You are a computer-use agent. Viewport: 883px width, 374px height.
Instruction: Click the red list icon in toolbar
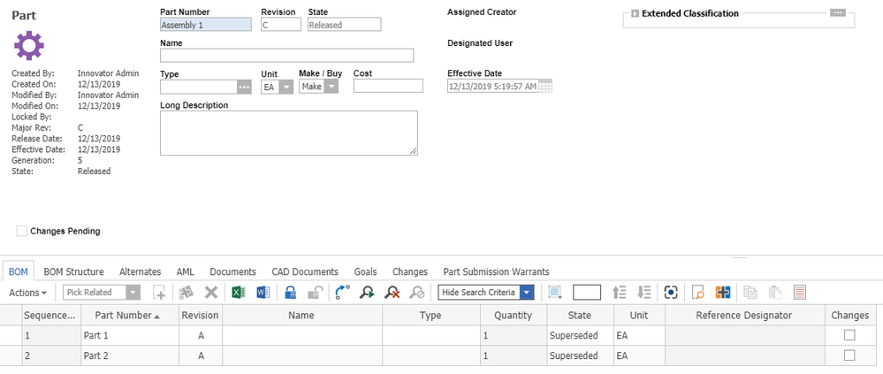(x=799, y=293)
